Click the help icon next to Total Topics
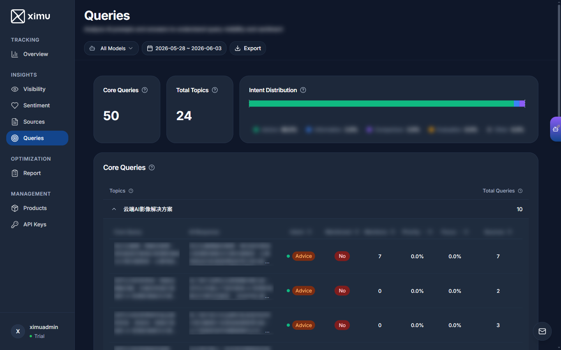The width and height of the screenshot is (561, 350). [x=215, y=90]
